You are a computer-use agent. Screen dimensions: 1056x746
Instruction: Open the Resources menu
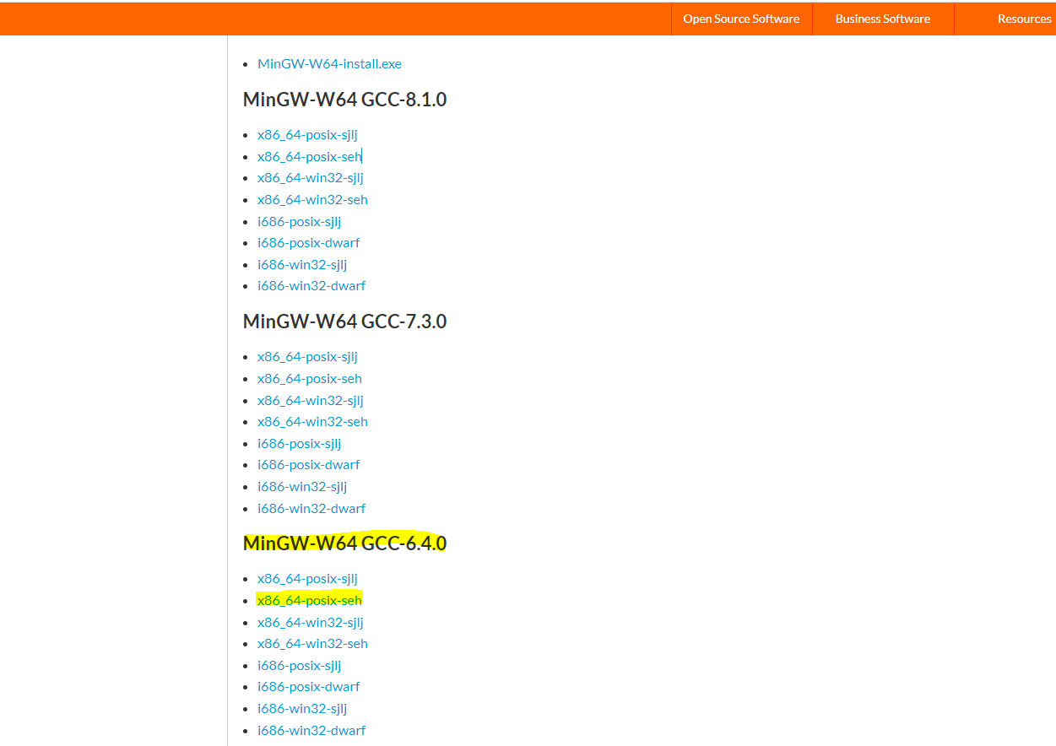pos(1023,19)
